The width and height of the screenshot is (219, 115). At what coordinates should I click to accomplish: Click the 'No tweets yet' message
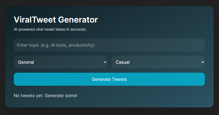[x=46, y=95]
